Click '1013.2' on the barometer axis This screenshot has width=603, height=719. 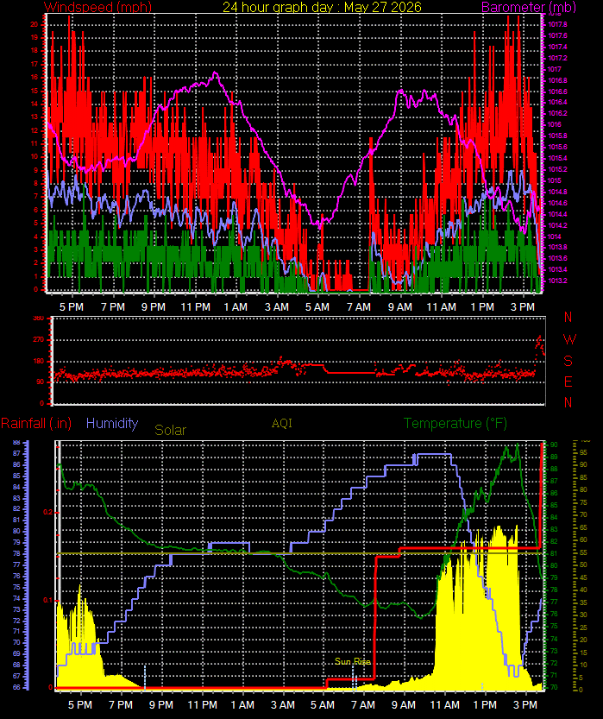click(557, 281)
